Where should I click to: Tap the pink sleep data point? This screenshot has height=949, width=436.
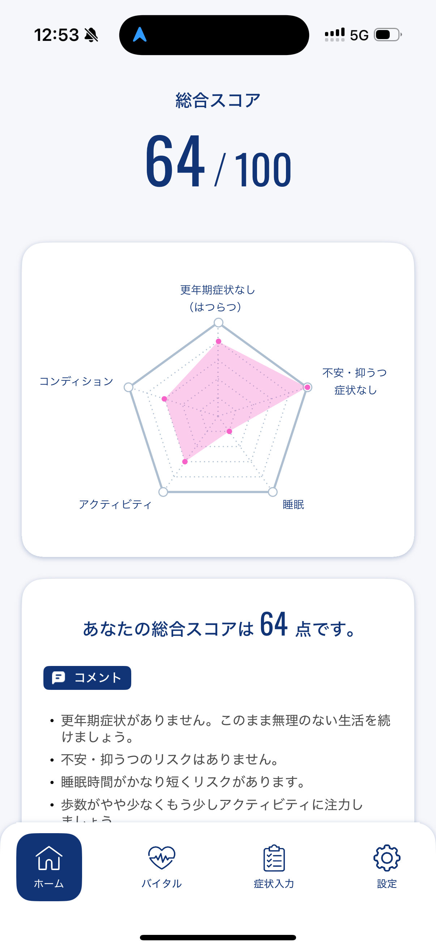click(229, 431)
